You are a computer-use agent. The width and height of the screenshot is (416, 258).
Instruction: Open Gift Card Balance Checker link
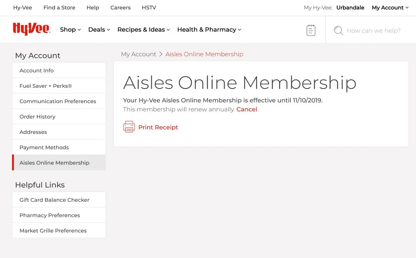tap(59, 200)
